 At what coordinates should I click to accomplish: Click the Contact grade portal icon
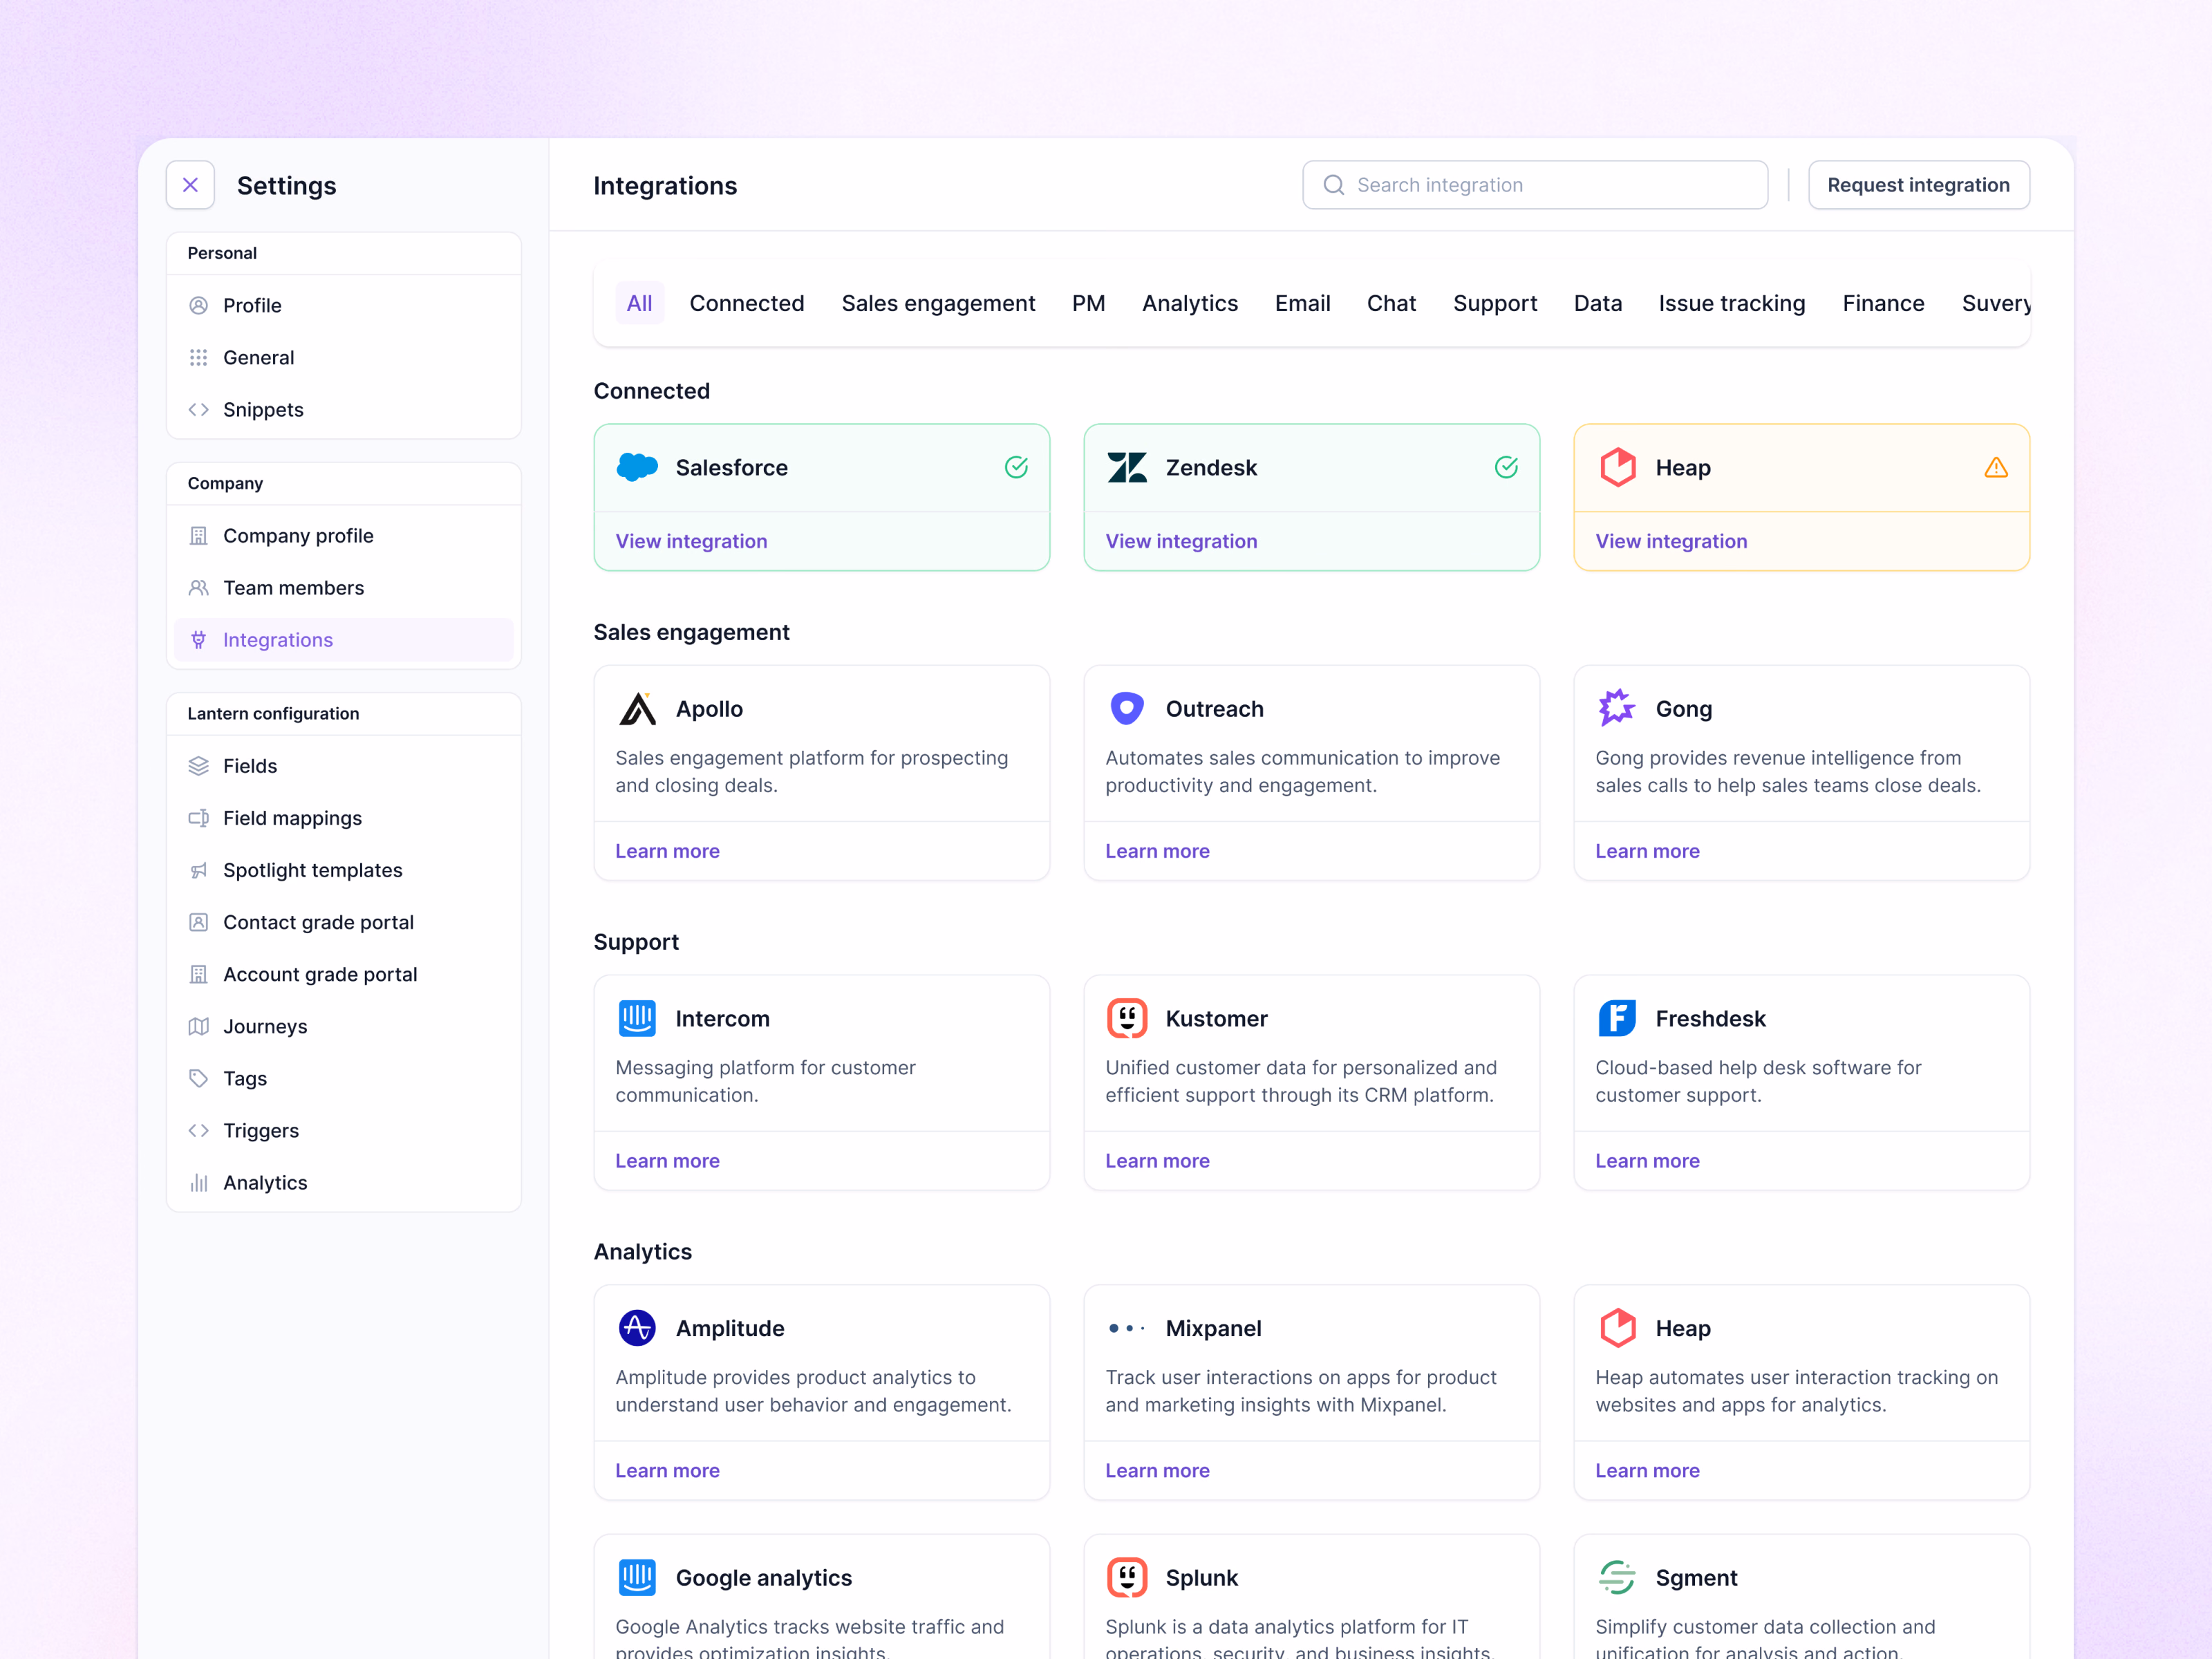click(198, 921)
